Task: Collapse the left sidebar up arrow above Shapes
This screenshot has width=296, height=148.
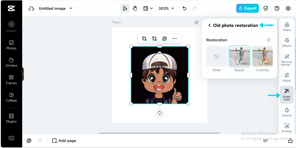Action: point(11,24)
